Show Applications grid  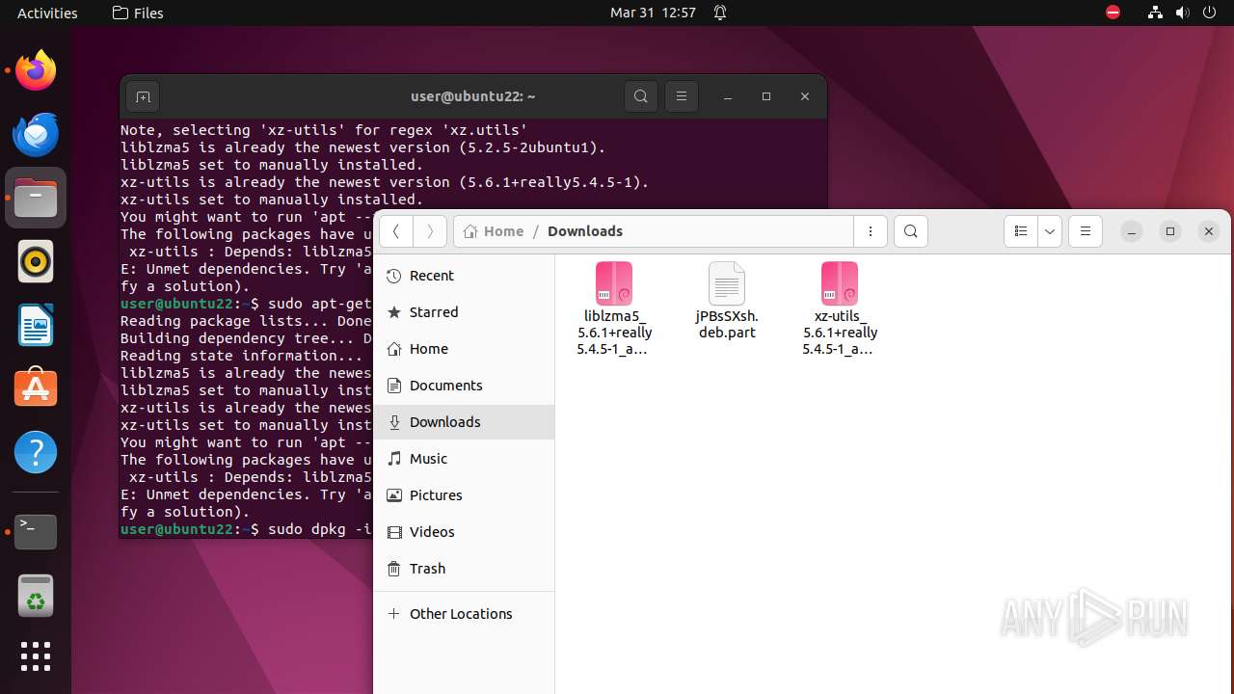[x=36, y=656]
